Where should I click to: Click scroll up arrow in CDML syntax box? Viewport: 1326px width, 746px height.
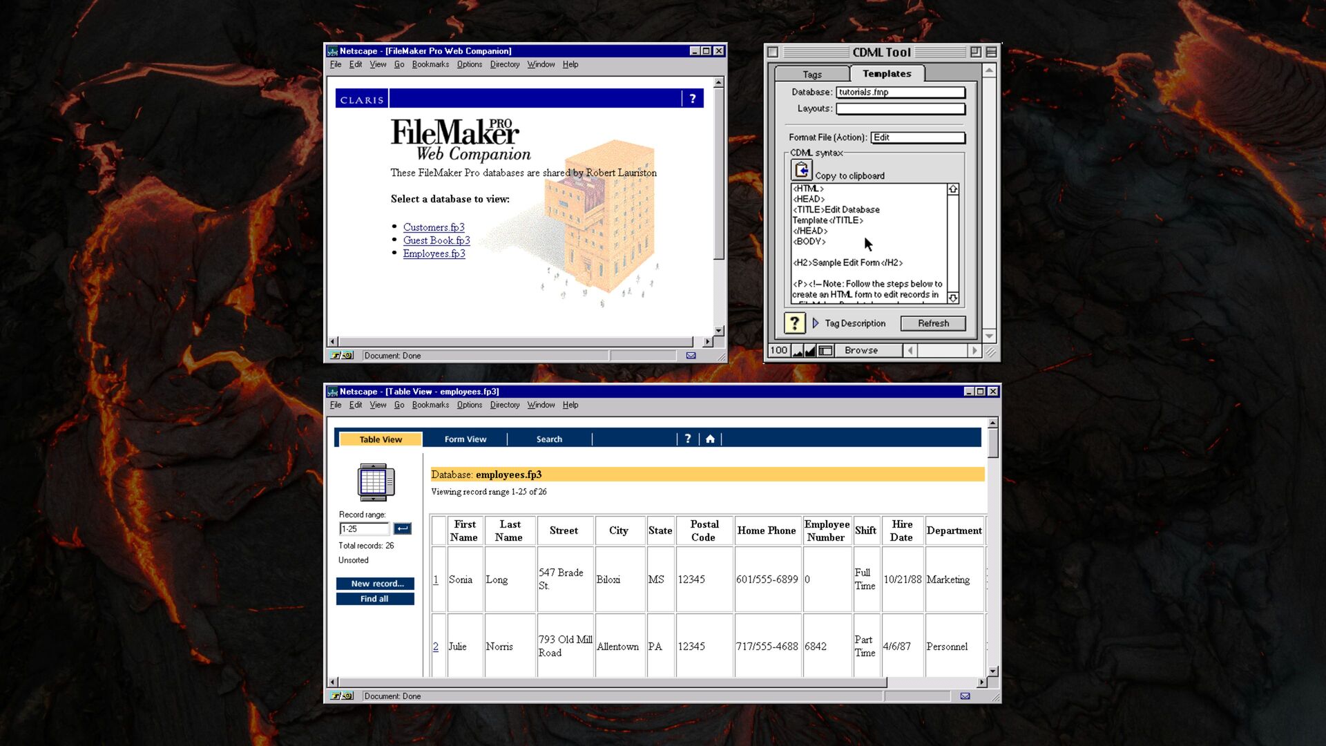coord(953,189)
